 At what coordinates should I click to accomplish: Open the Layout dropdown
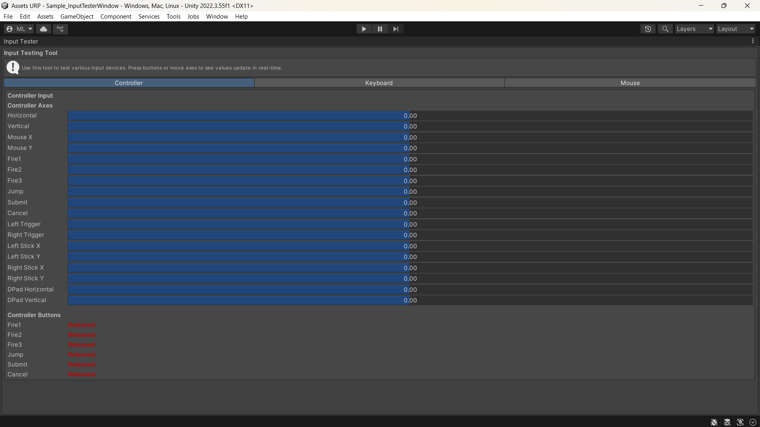(736, 29)
